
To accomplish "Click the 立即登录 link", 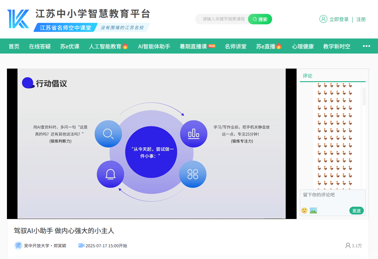I will (x=339, y=19).
